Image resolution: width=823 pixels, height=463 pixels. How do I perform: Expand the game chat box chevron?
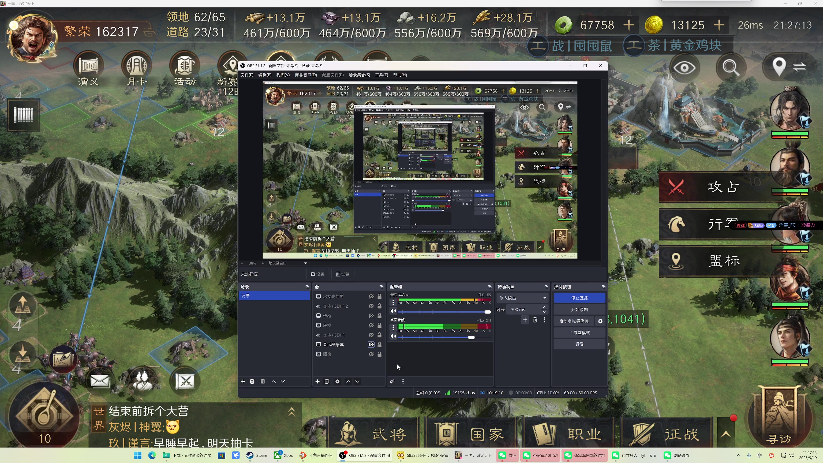(291, 412)
